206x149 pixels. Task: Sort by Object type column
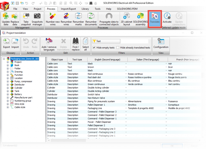click(x=57, y=60)
